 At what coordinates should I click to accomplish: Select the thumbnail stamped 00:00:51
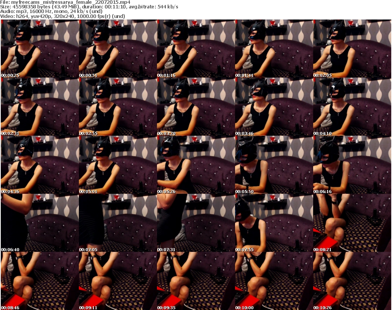(118, 49)
